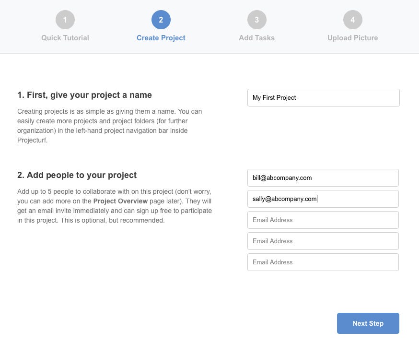Click the project name field containing My First Project
Image resolution: width=419 pixels, height=355 pixels.
[323, 97]
